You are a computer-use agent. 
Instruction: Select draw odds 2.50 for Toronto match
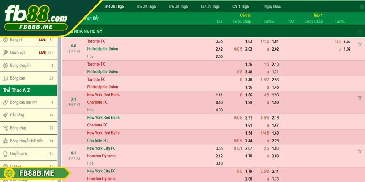(219, 56)
